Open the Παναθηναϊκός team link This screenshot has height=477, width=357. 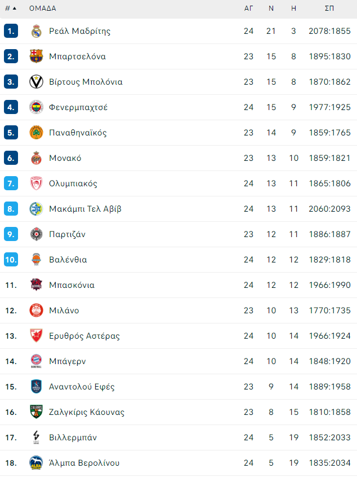coord(78,133)
